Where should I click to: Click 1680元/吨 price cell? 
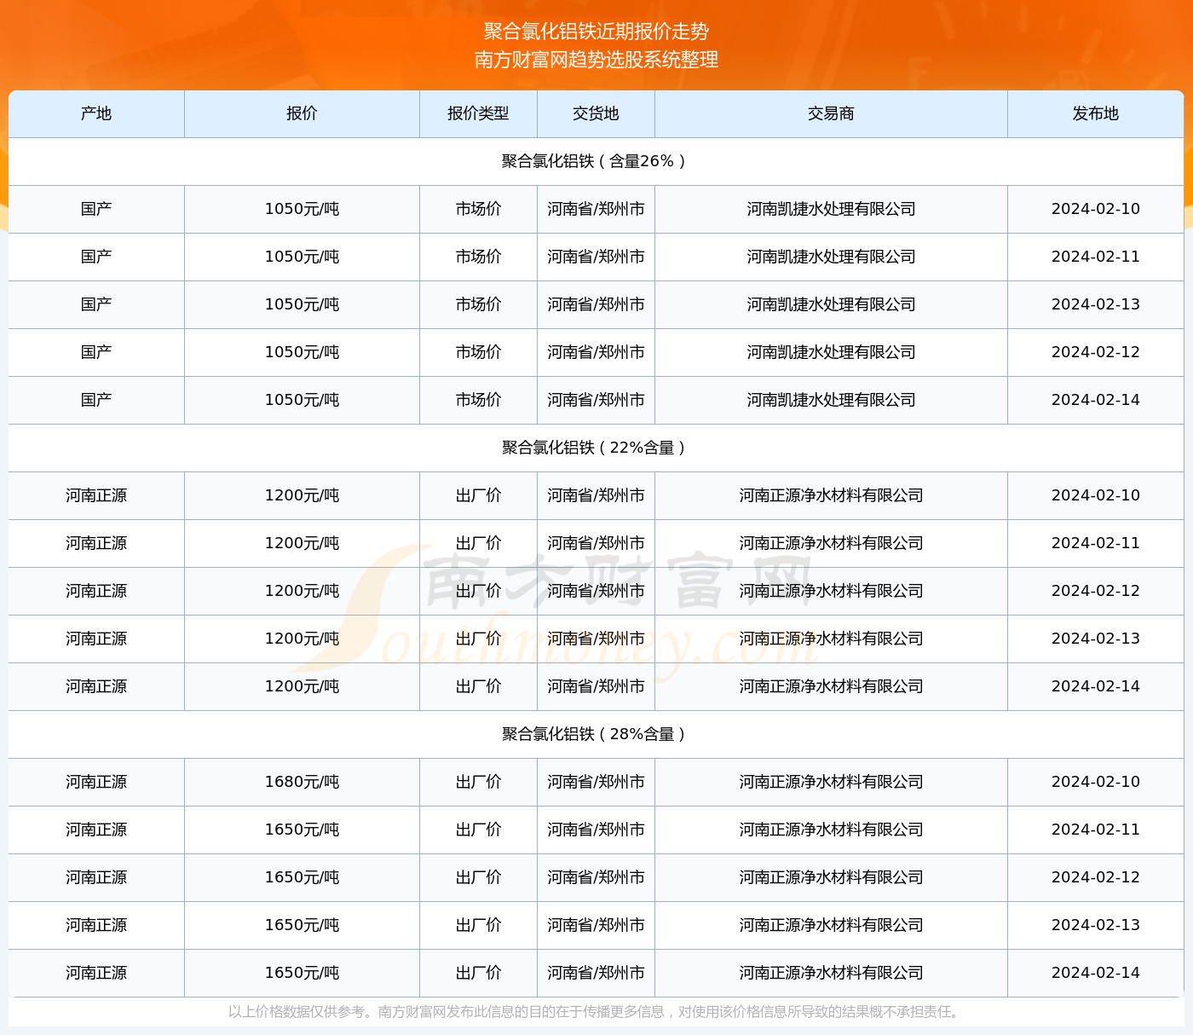302,782
